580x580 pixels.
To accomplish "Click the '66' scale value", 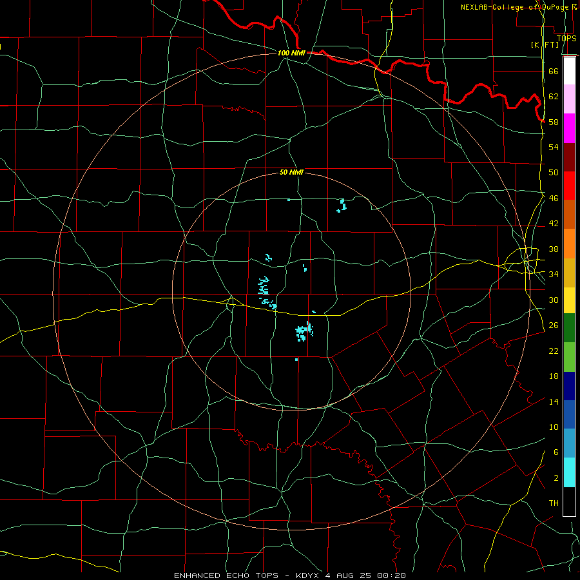I will (554, 71).
